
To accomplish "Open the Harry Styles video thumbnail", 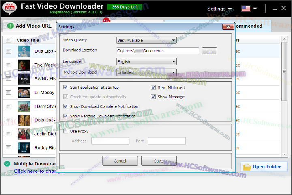I will (24, 106).
